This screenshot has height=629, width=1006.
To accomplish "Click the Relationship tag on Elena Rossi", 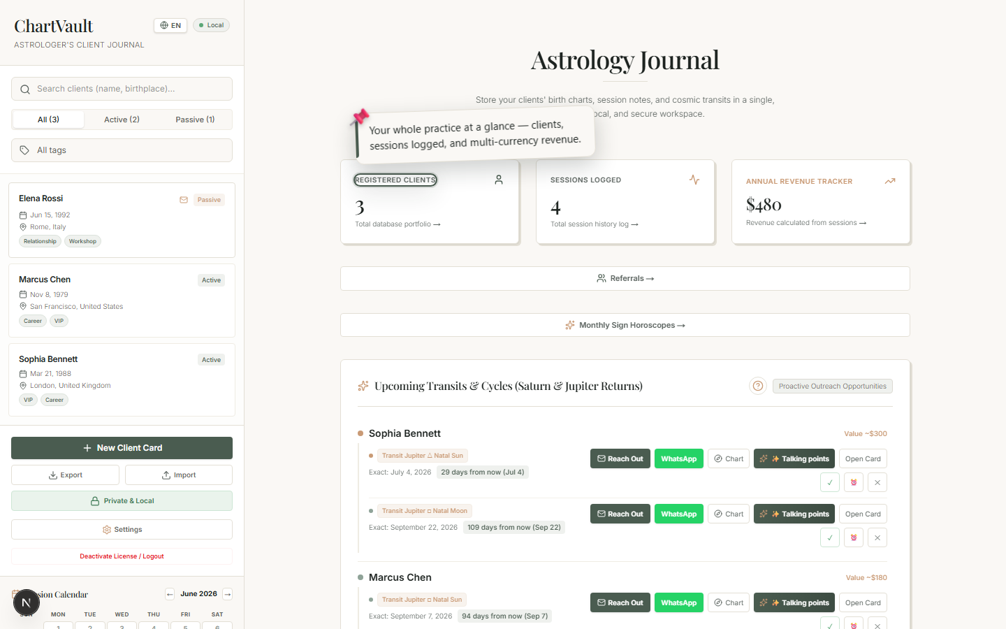I will click(x=40, y=241).
